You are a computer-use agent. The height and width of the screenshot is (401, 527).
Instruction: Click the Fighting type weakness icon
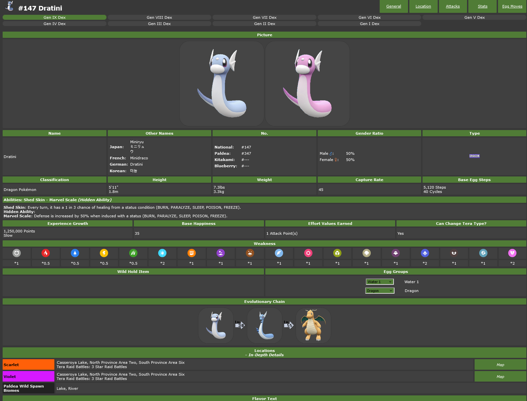point(191,253)
